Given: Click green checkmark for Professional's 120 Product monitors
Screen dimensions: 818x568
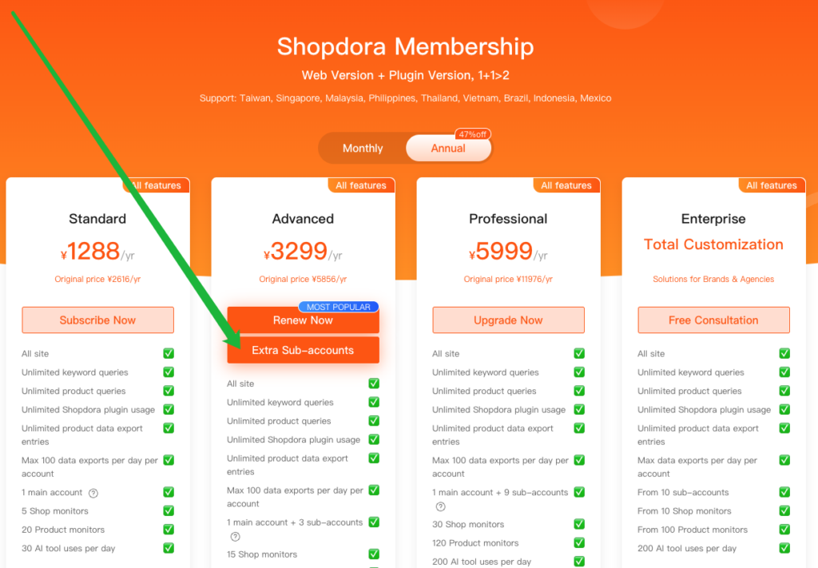Looking at the screenshot, I should [579, 543].
